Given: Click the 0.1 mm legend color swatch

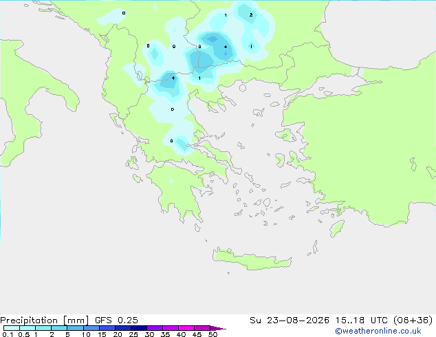Looking at the screenshot, I should pyautogui.click(x=12, y=328).
